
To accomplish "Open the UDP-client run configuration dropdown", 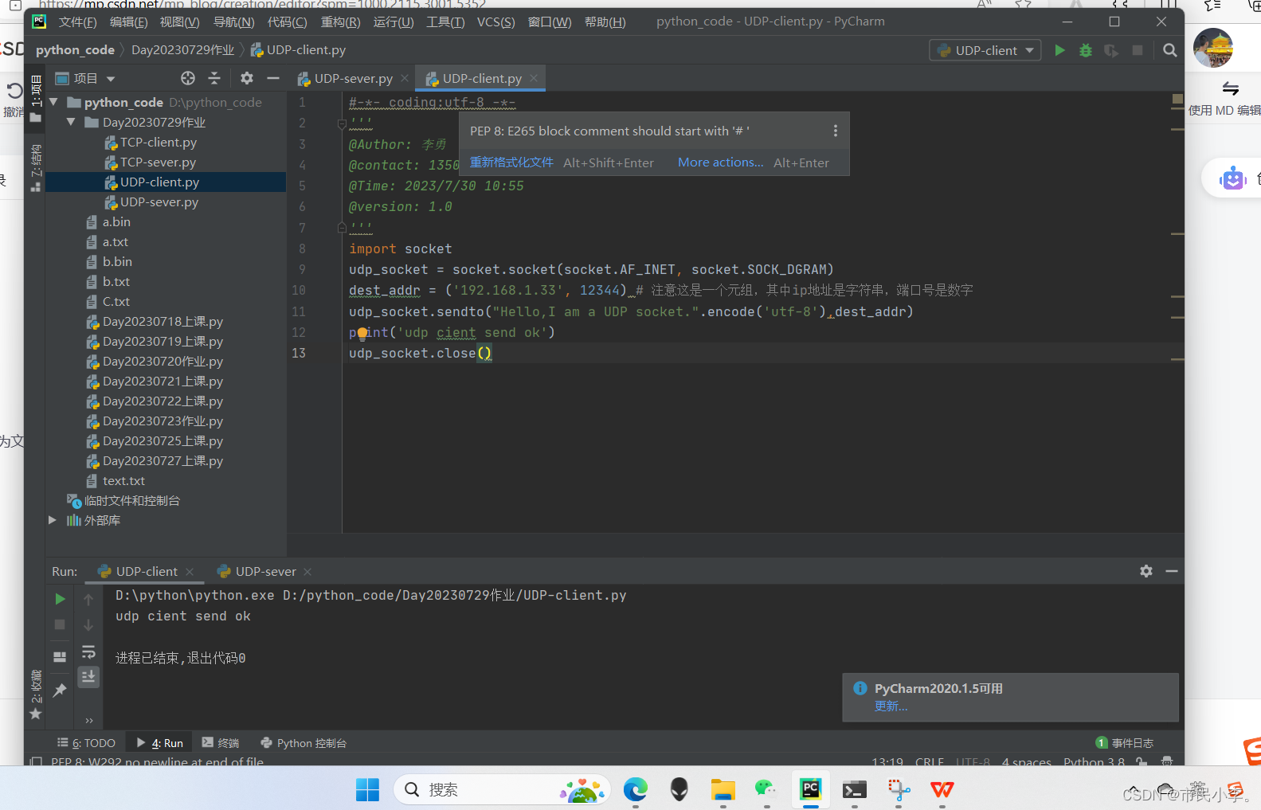I will [x=985, y=50].
